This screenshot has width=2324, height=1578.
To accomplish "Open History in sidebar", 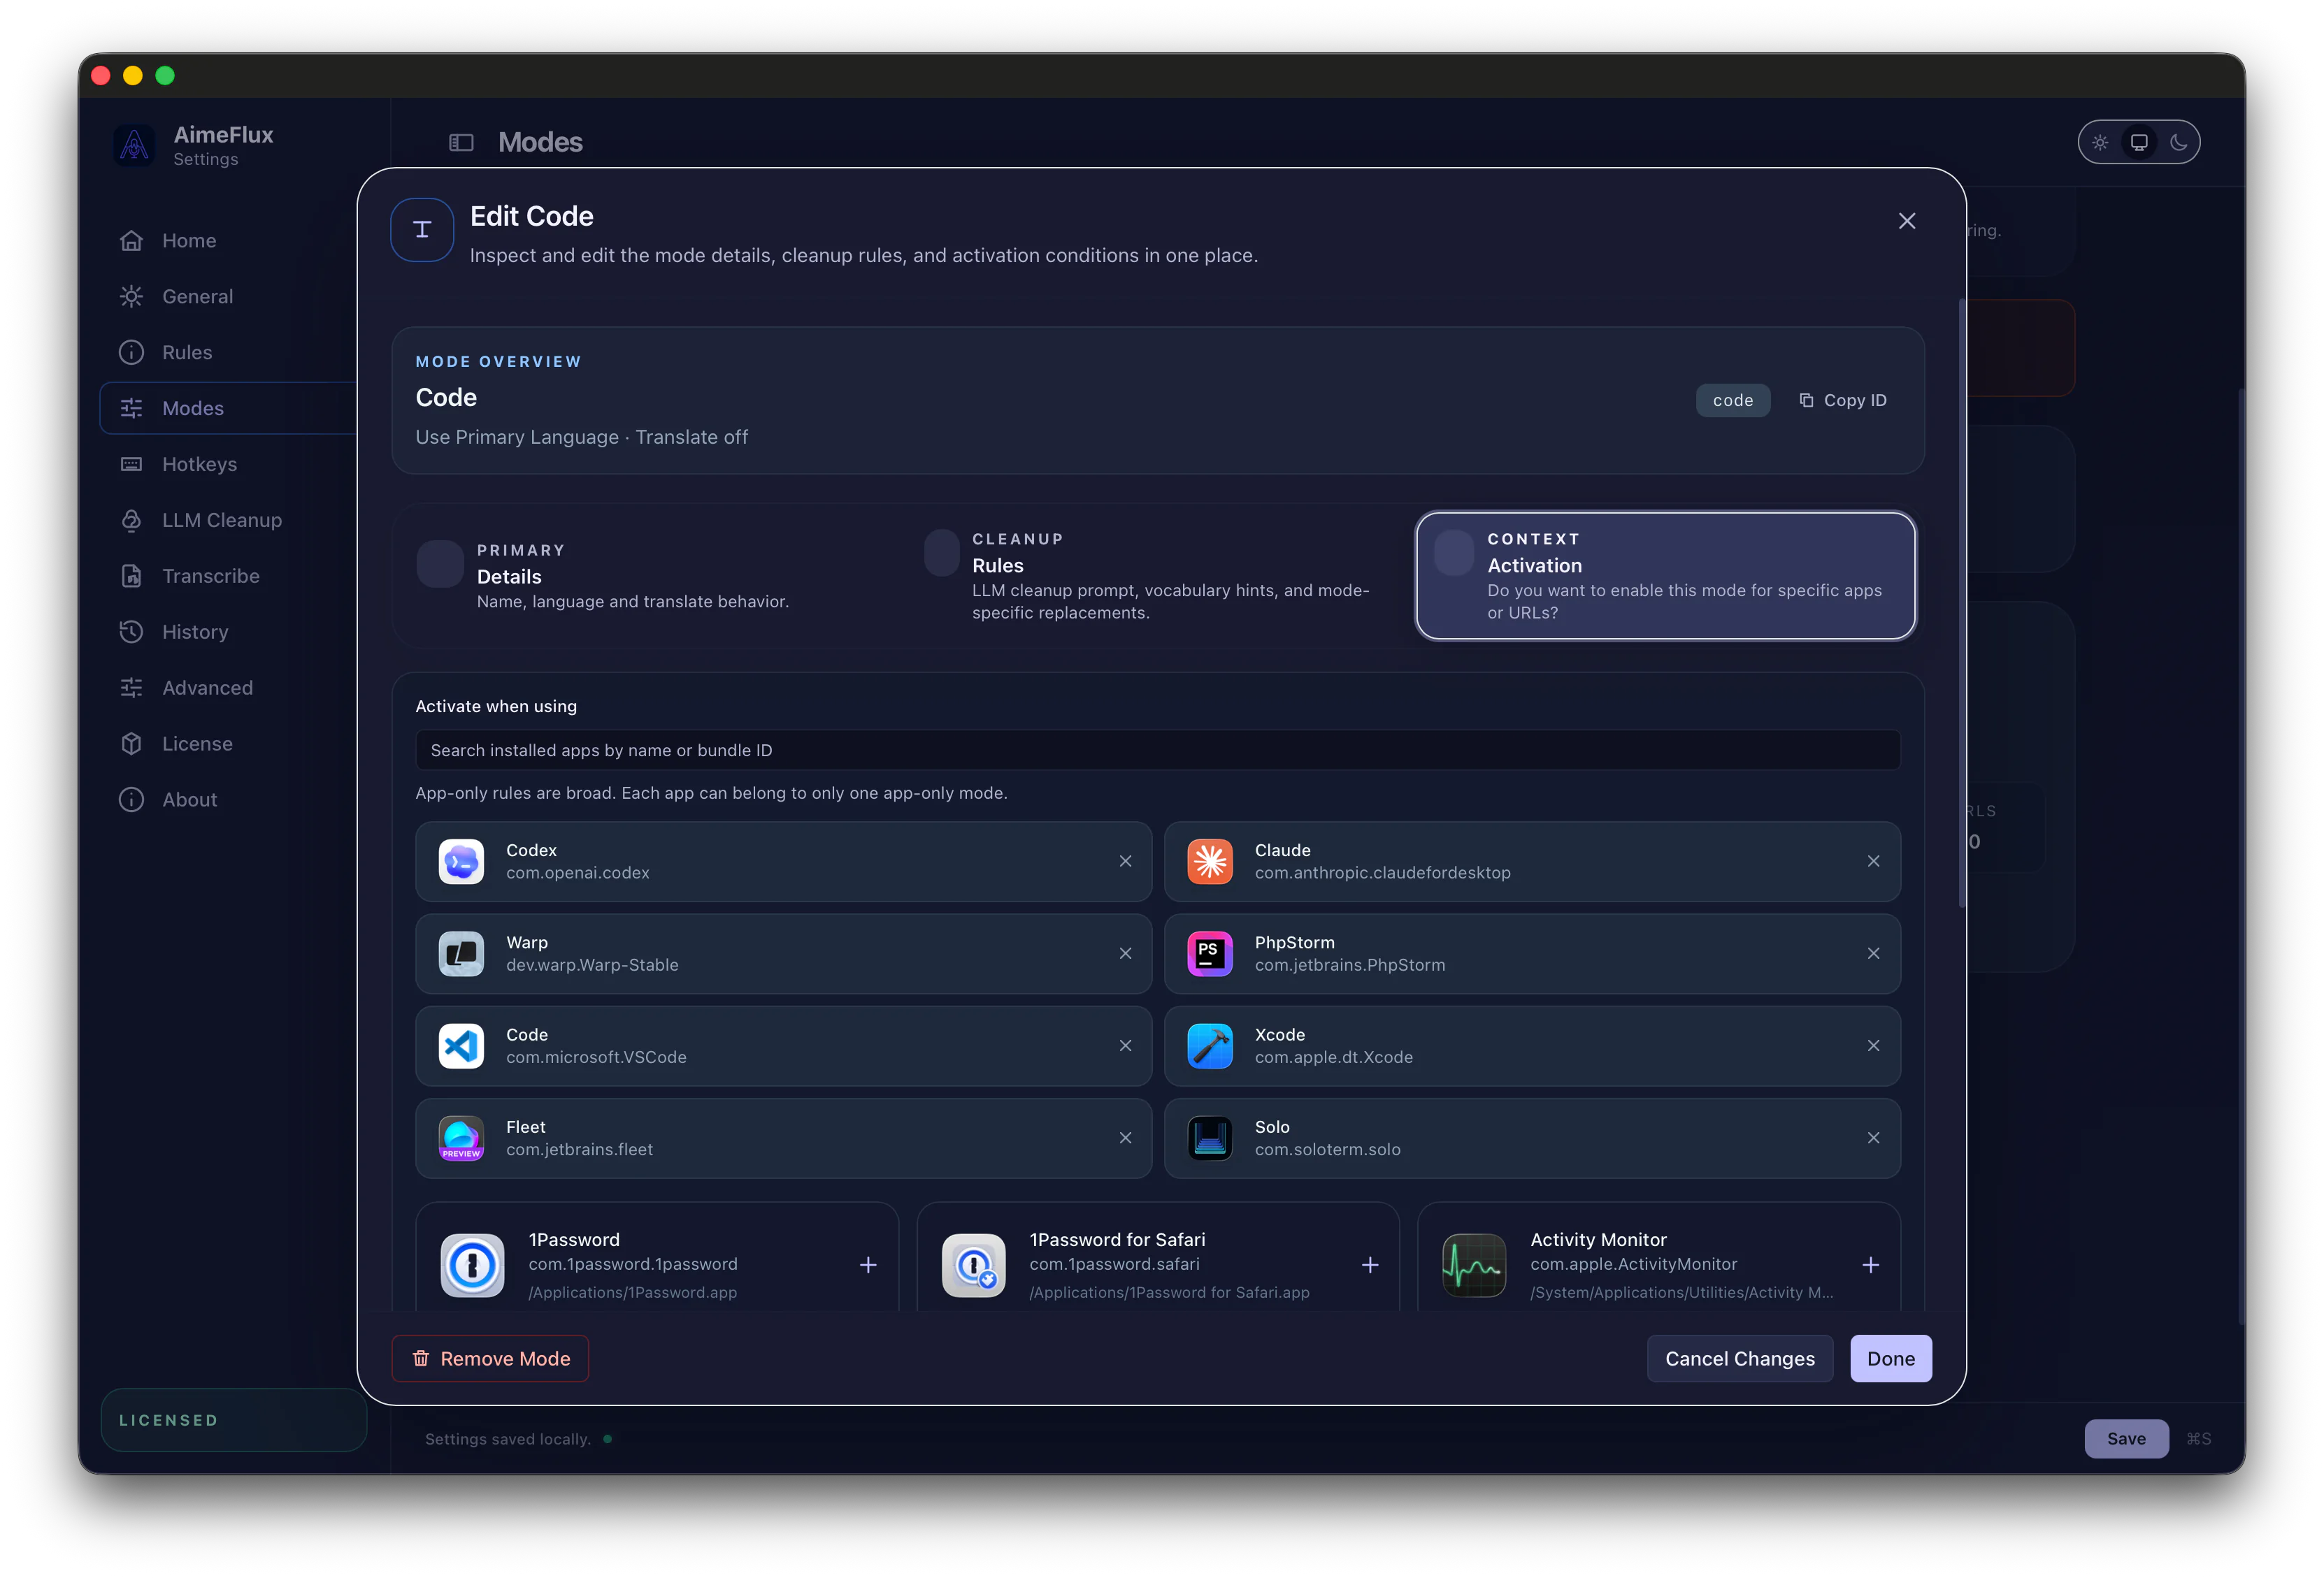I will 195,632.
